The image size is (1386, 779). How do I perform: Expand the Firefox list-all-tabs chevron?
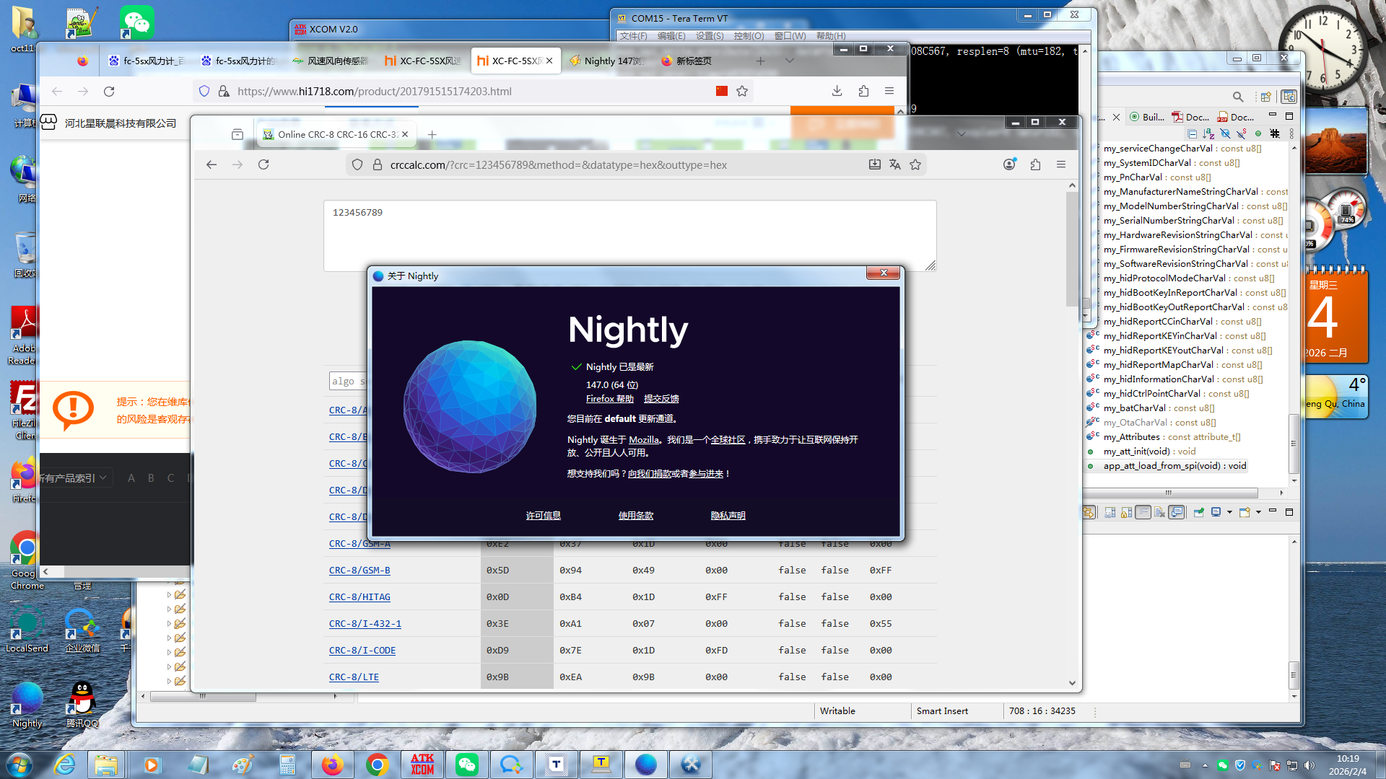click(790, 61)
